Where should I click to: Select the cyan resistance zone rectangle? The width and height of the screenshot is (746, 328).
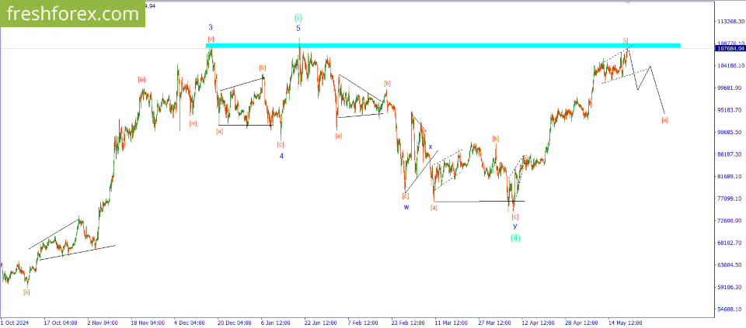(443, 46)
